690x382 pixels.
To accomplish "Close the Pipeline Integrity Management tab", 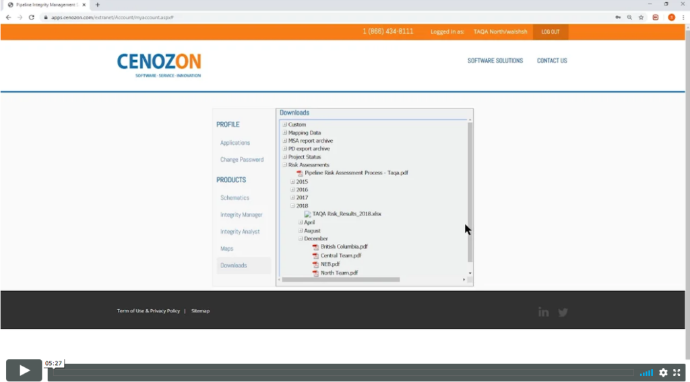I will pyautogui.click(x=84, y=5).
